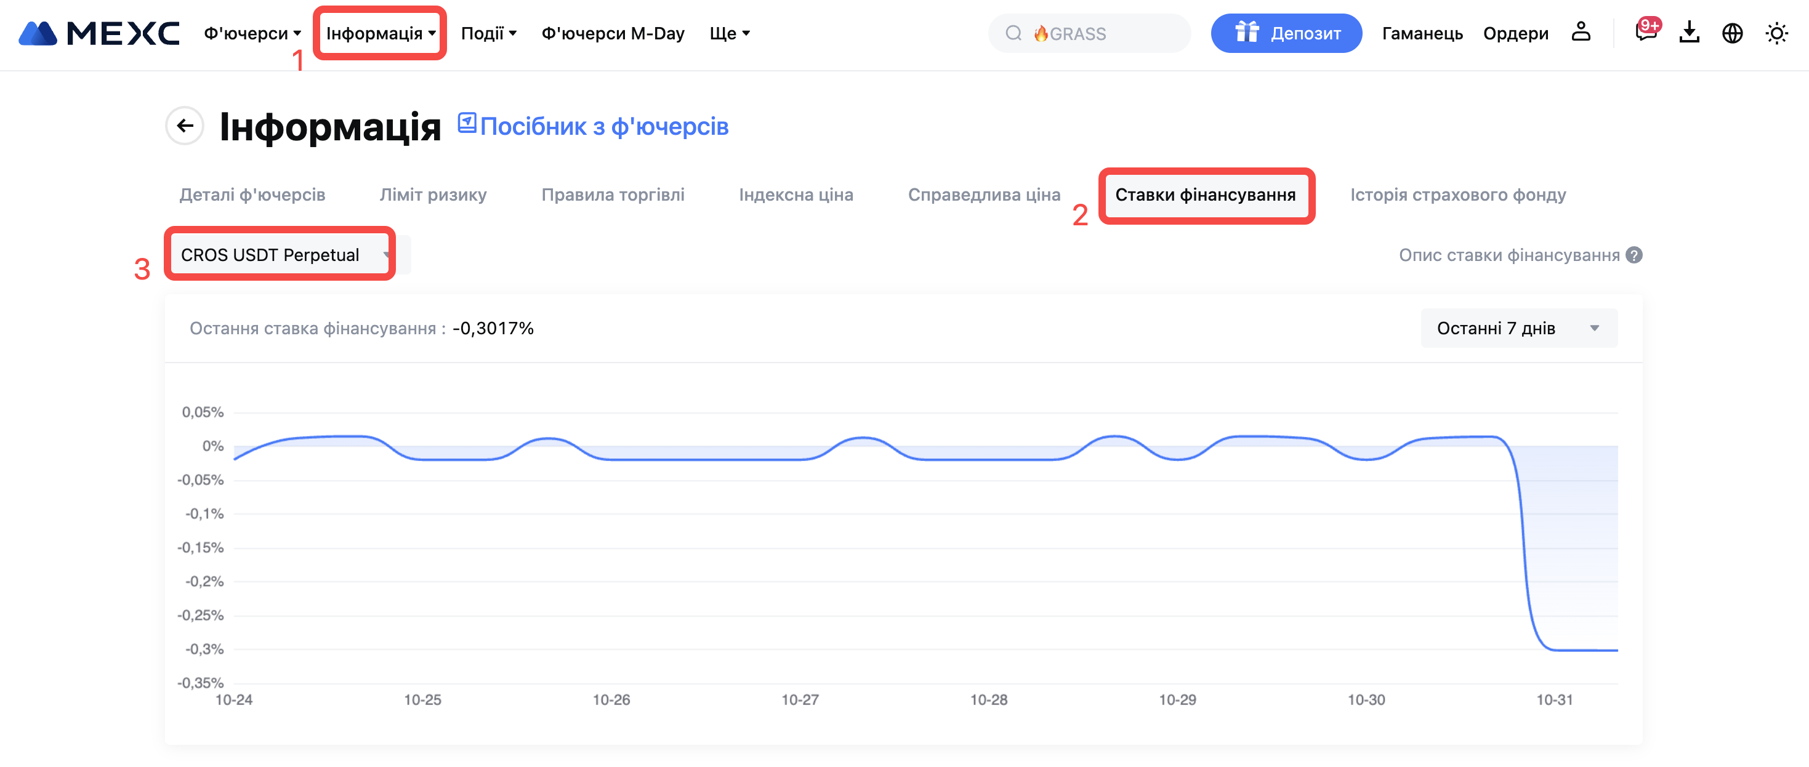
Task: Open the Історія страхового фонду tab
Action: (x=1457, y=195)
